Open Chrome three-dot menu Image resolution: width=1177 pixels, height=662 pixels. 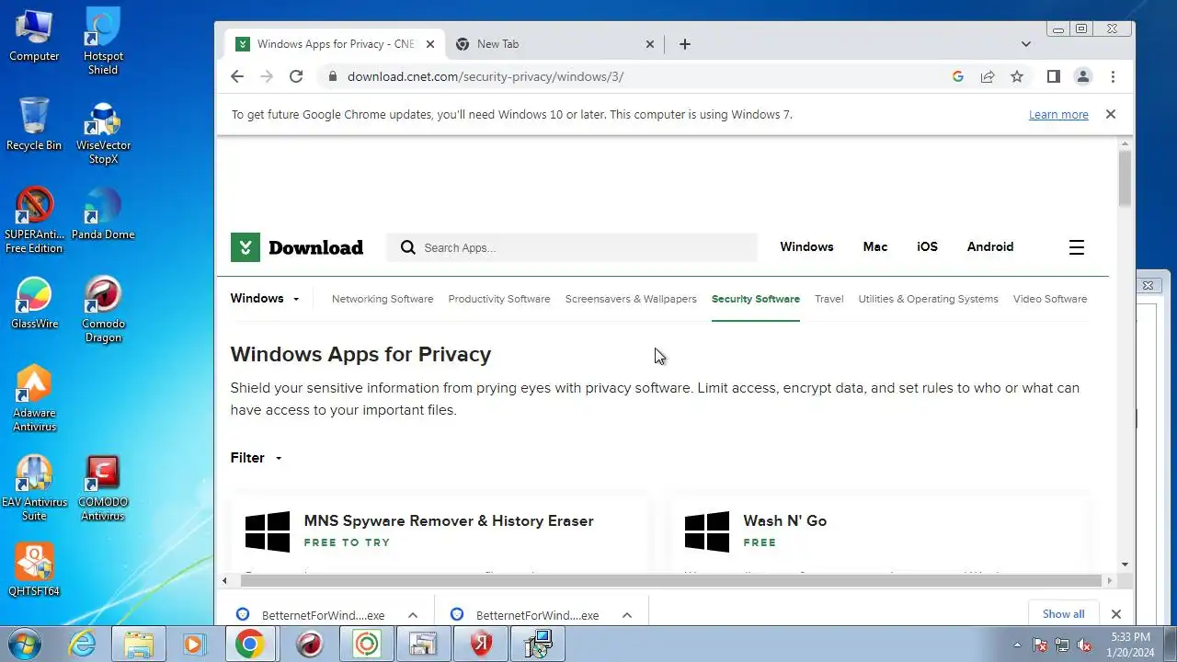pos(1113,76)
